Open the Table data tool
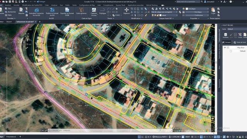This screenshot has width=247, height=139. [8, 15]
